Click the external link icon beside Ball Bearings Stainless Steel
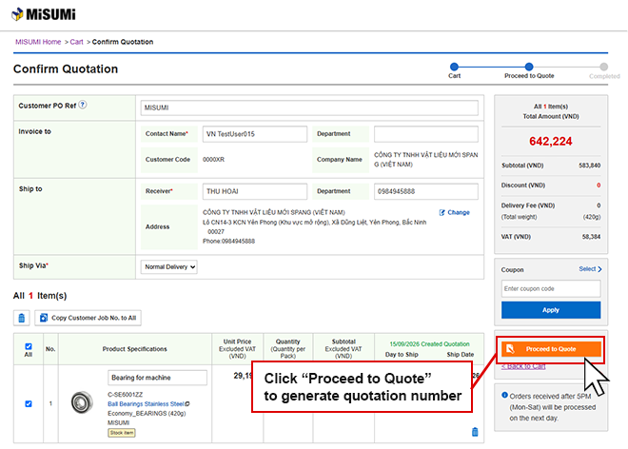The height and width of the screenshot is (449, 628). click(187, 403)
